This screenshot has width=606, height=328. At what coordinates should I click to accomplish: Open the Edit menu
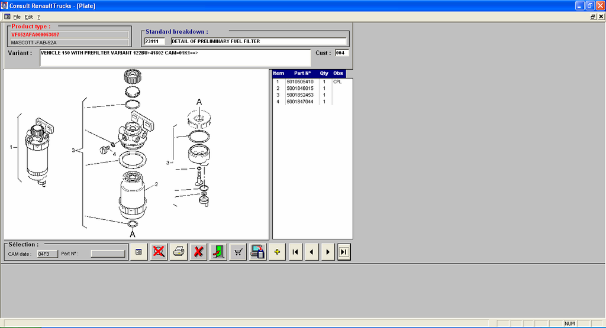pos(29,17)
